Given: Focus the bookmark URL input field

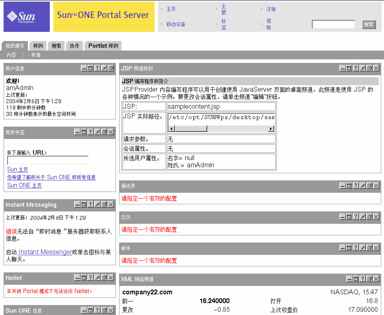Looking at the screenshot, I should (48, 160).
